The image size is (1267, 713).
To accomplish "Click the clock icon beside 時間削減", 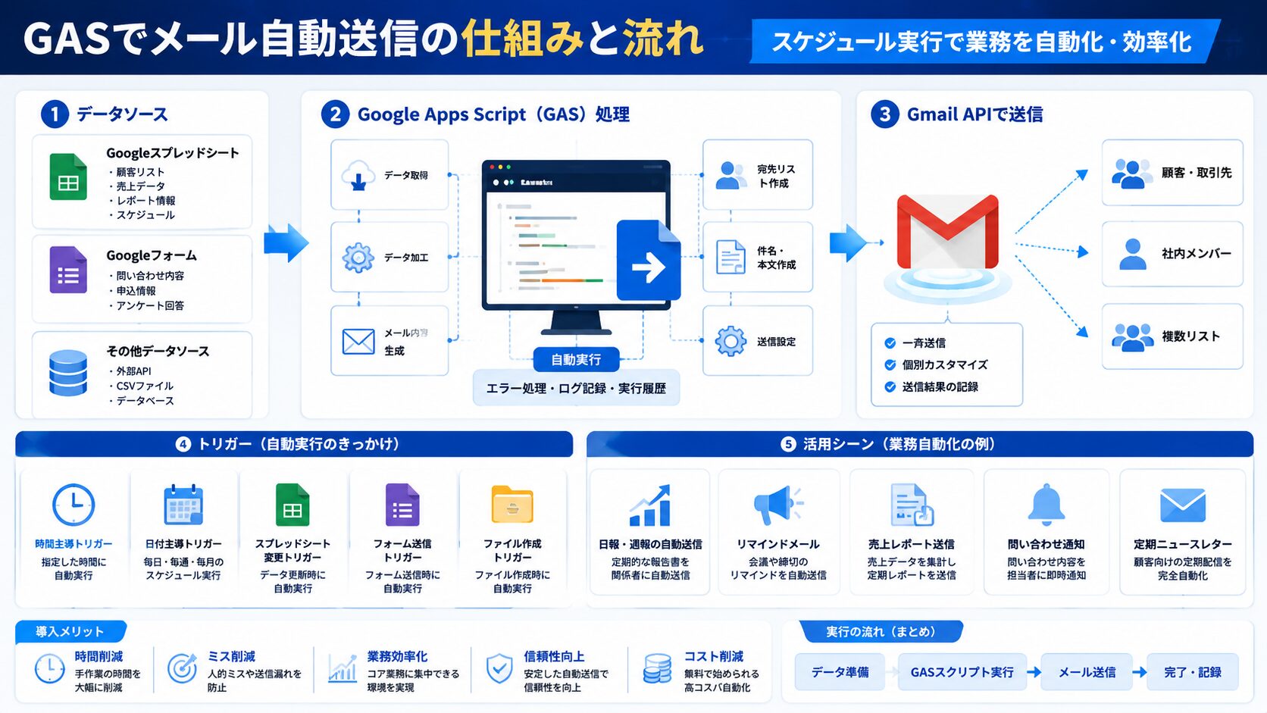I will click(50, 669).
